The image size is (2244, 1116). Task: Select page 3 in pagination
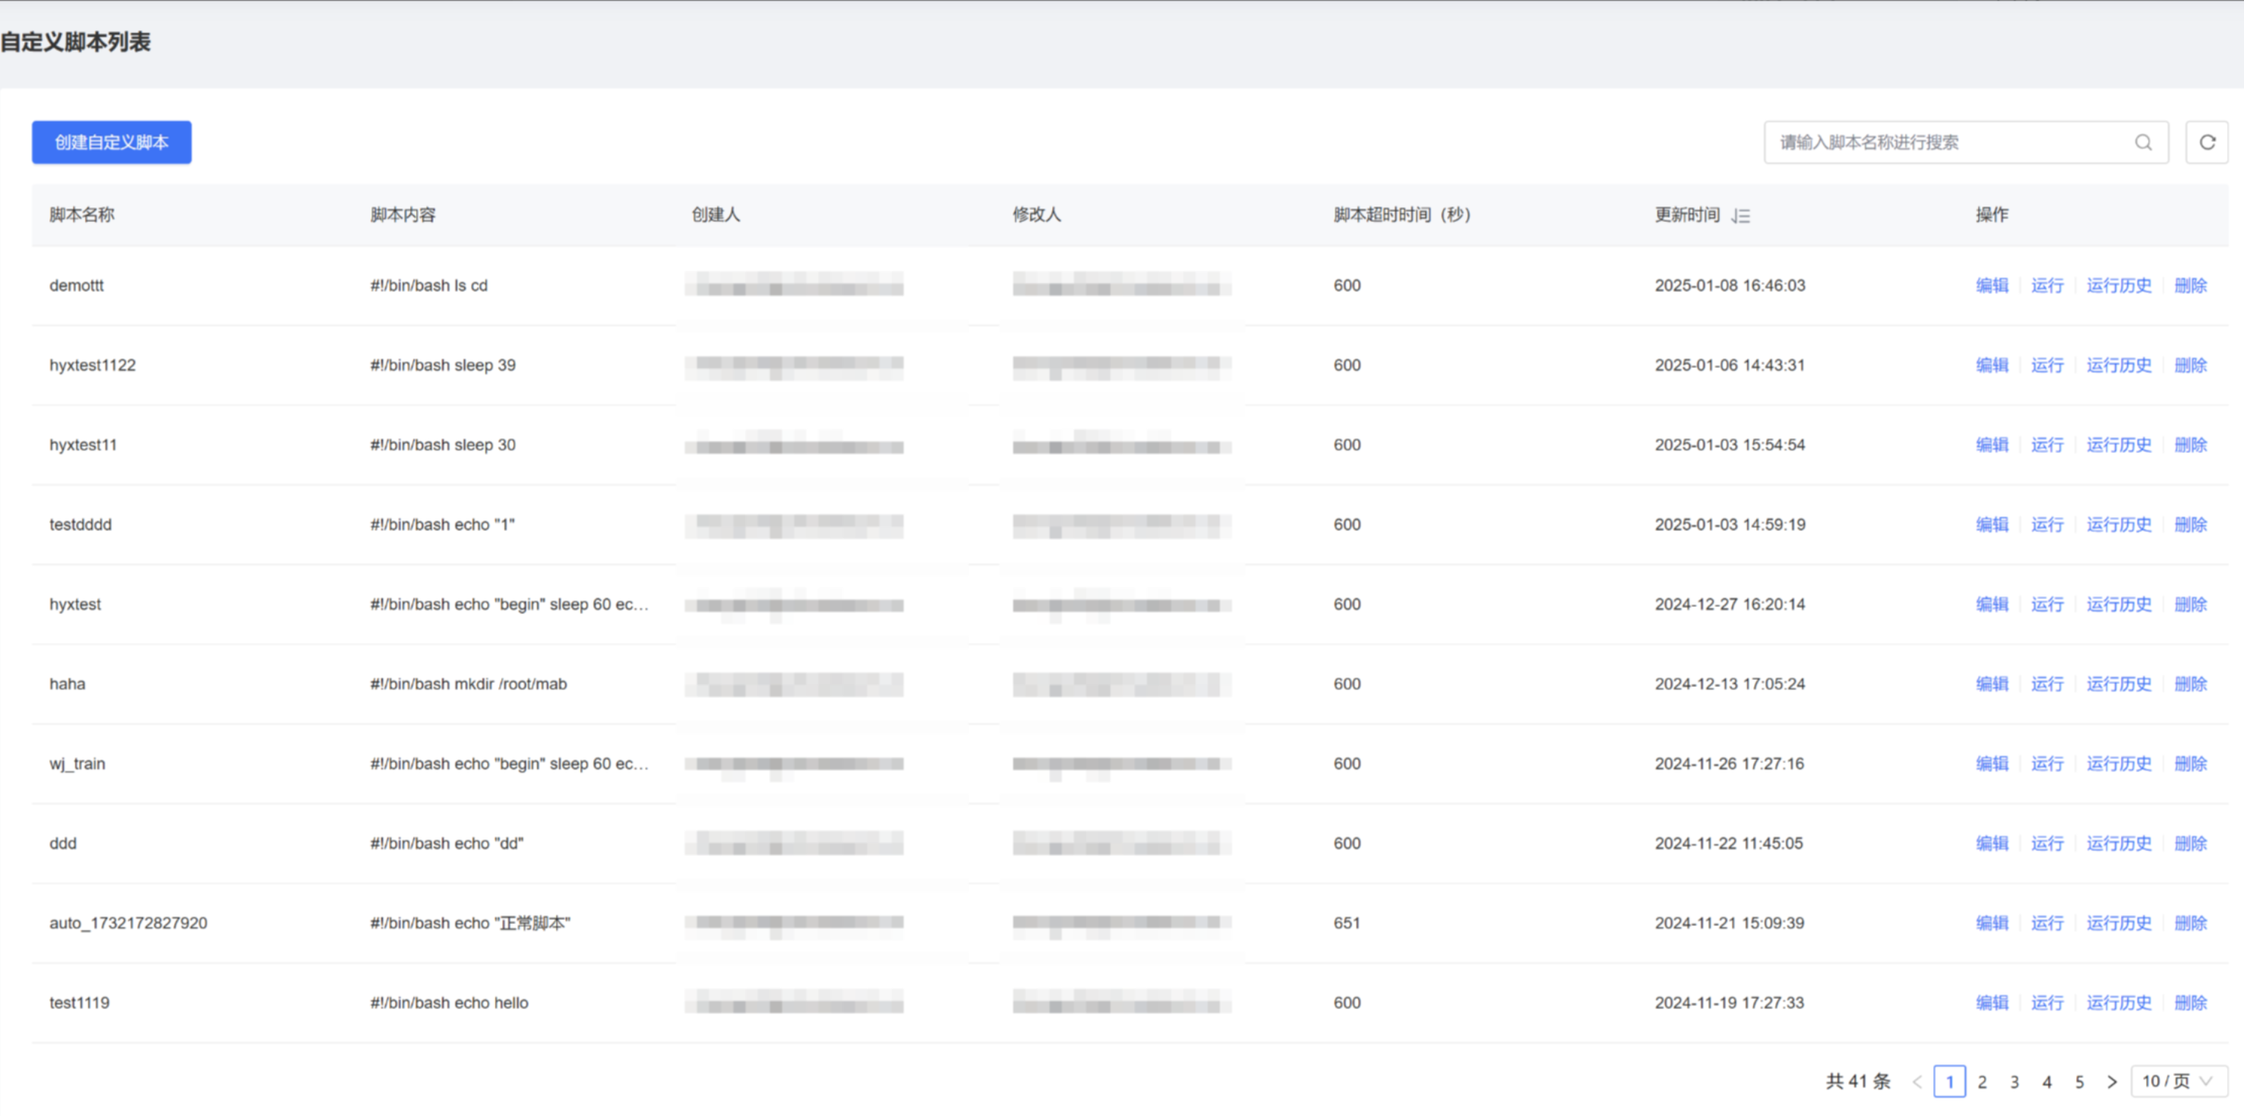pos(2014,1081)
